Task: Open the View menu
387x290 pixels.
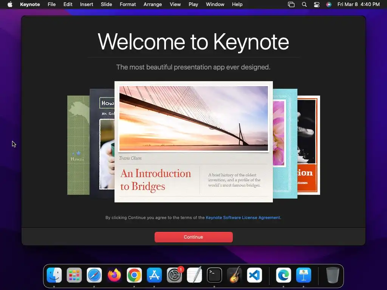Action: click(175, 5)
